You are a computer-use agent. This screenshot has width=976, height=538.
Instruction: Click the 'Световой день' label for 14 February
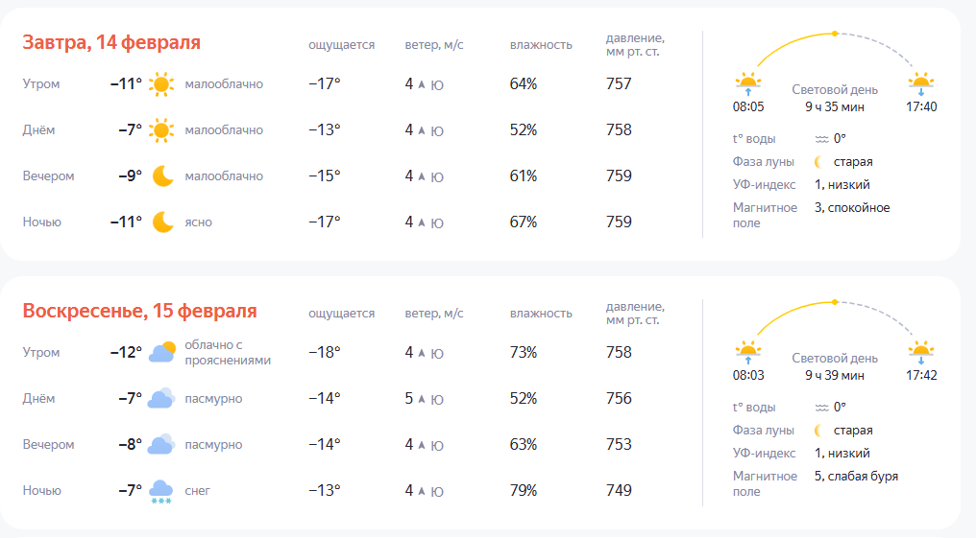pyautogui.click(x=835, y=90)
